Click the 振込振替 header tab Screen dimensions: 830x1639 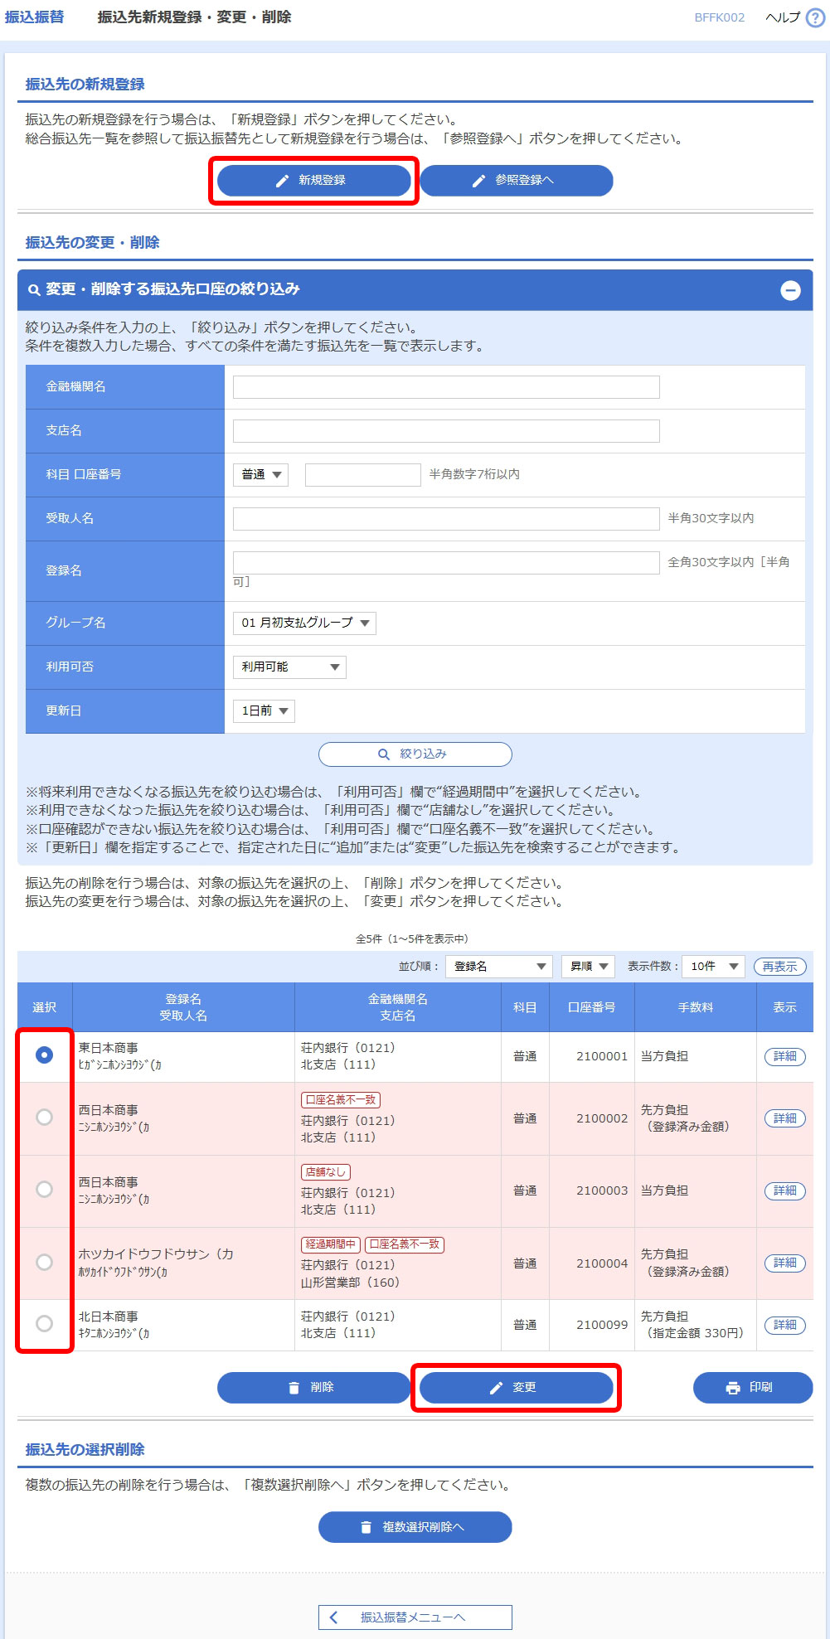(34, 17)
